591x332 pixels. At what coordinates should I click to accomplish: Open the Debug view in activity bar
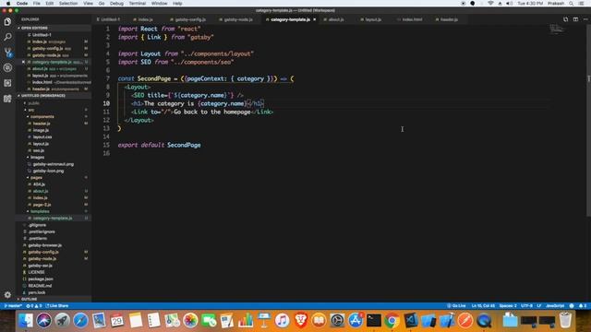(7, 67)
